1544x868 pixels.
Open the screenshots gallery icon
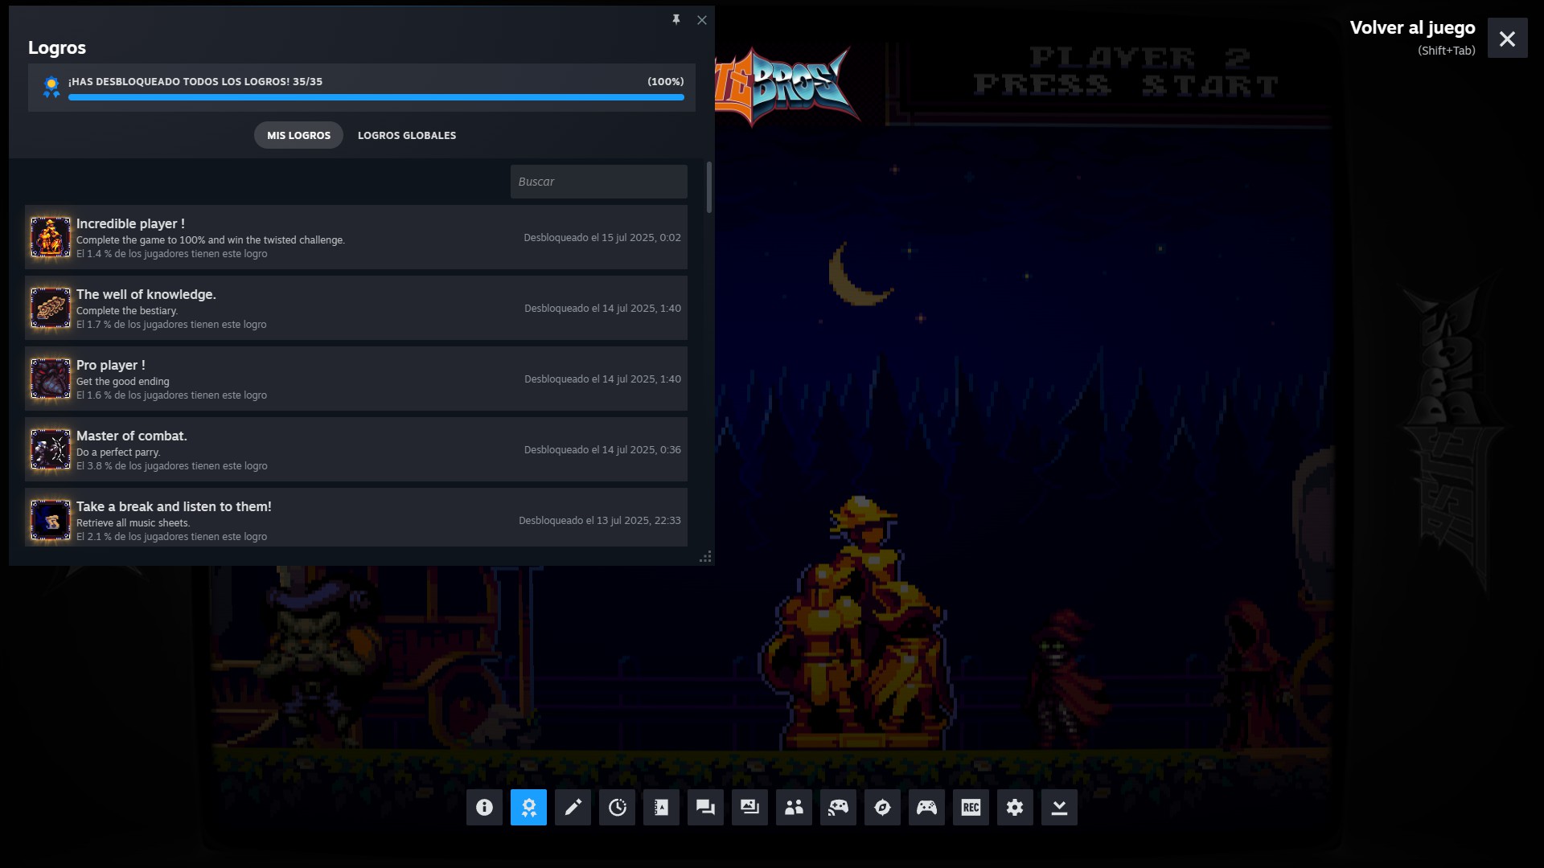point(749,807)
